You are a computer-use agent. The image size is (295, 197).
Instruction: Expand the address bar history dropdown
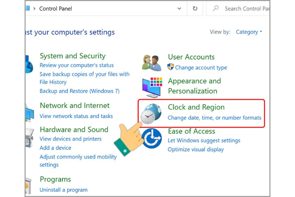point(179,8)
